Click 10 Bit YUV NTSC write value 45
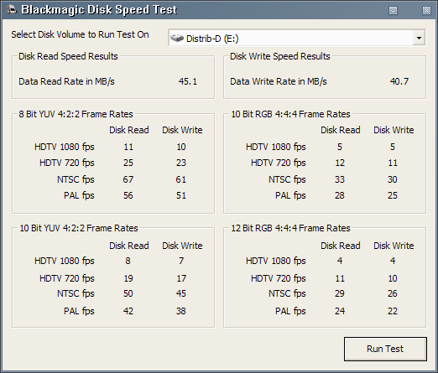 [x=181, y=293]
